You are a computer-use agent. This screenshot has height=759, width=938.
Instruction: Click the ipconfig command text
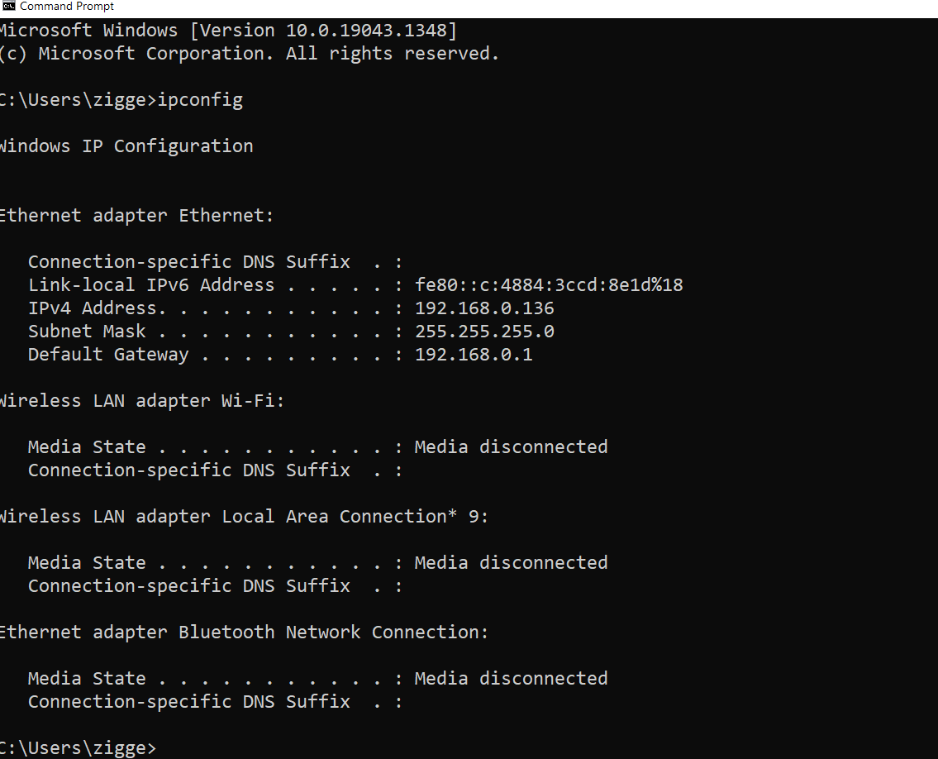[x=201, y=99]
